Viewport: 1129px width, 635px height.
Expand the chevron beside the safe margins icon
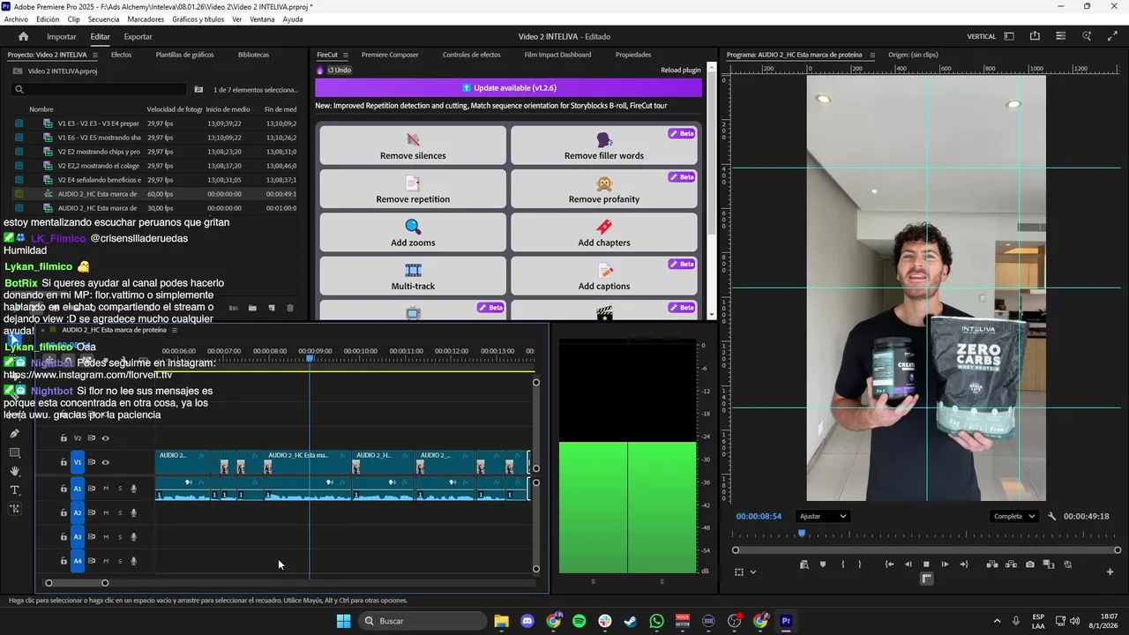(752, 571)
